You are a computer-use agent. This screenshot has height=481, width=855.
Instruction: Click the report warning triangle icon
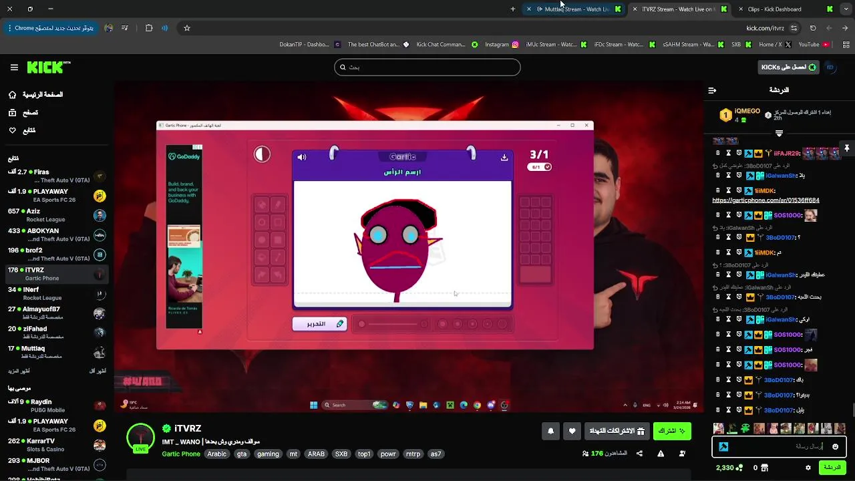(661, 454)
